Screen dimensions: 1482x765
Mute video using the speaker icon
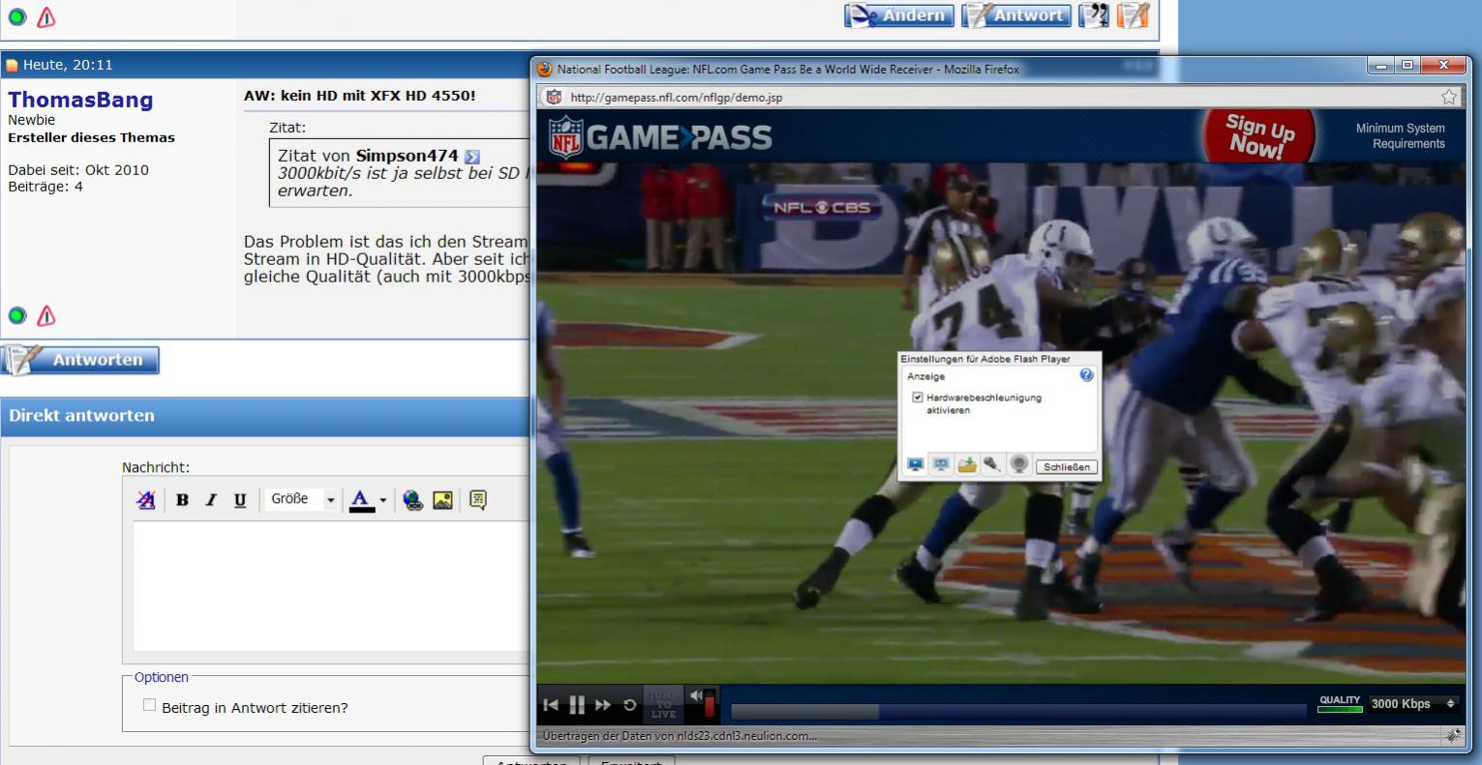(x=696, y=694)
